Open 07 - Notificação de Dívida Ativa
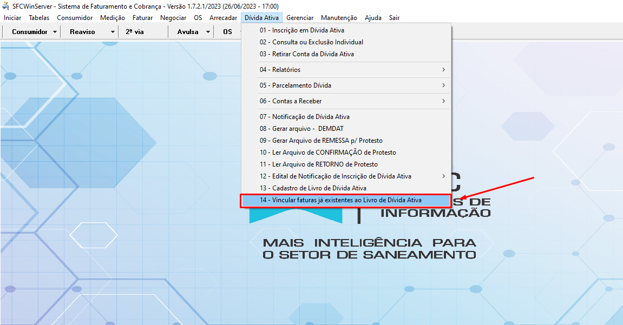This screenshot has width=623, height=325. point(304,117)
